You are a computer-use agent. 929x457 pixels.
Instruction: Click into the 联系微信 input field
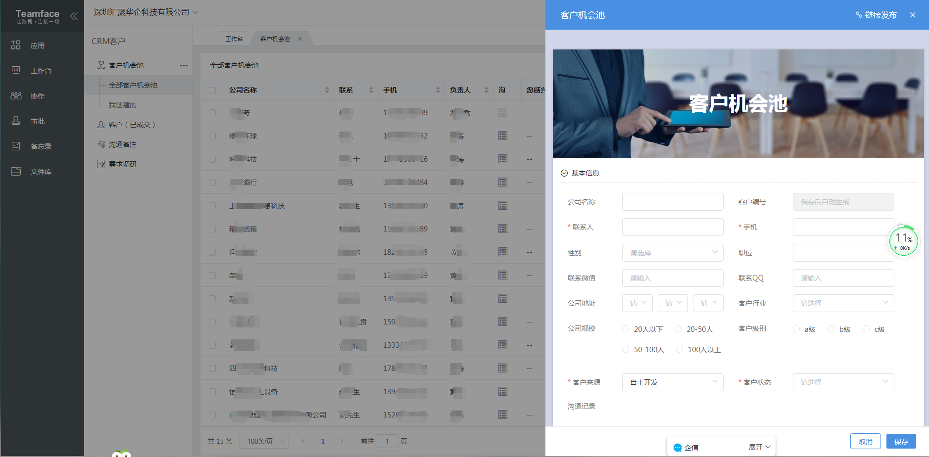click(x=673, y=278)
